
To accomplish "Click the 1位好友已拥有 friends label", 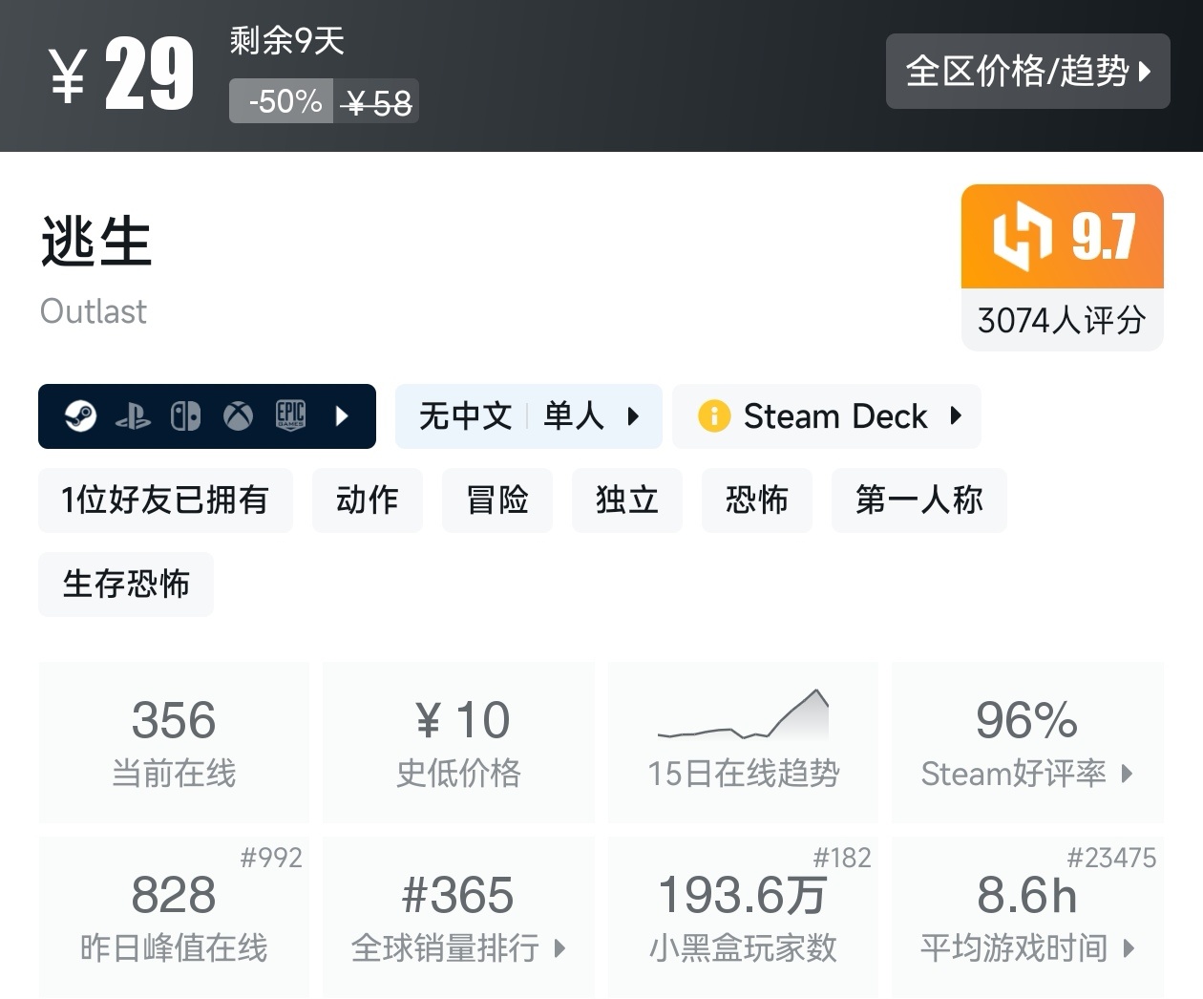I will click(x=165, y=499).
